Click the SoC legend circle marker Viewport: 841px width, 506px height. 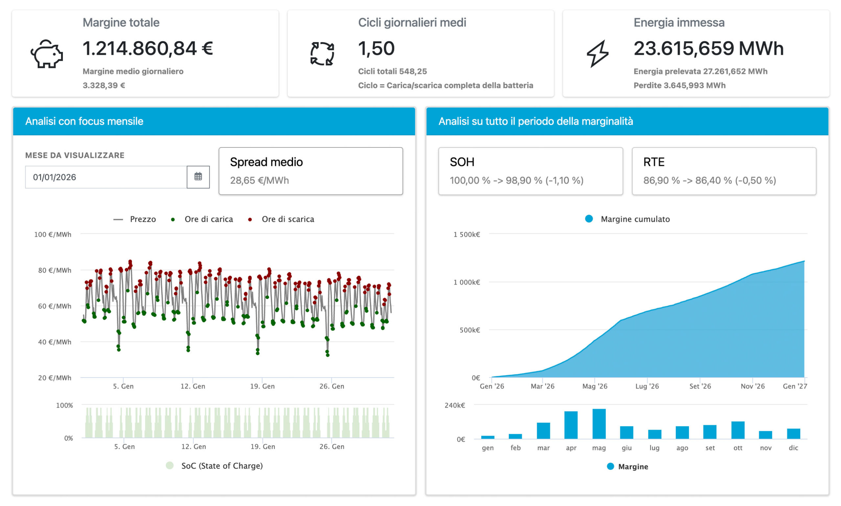(x=170, y=465)
